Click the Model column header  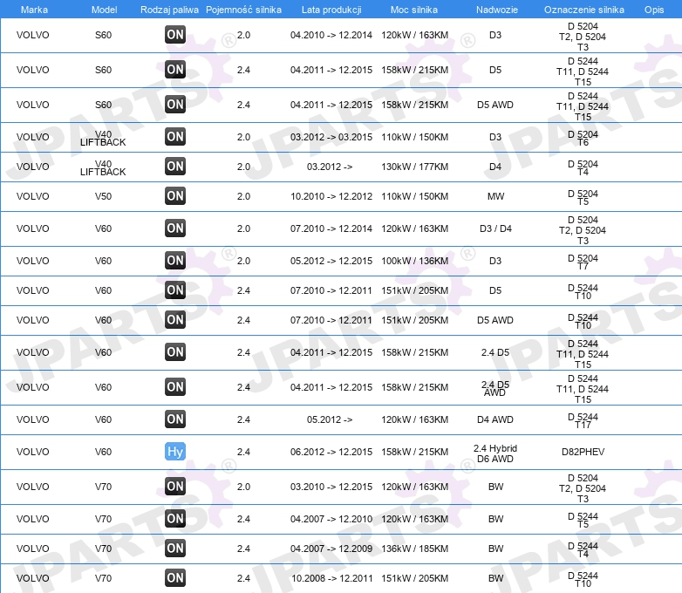[104, 10]
